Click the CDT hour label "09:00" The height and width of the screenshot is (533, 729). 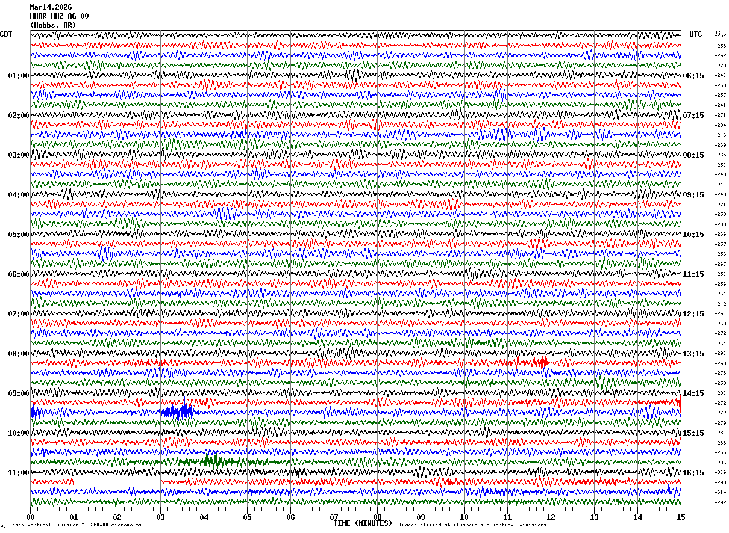(x=19, y=393)
